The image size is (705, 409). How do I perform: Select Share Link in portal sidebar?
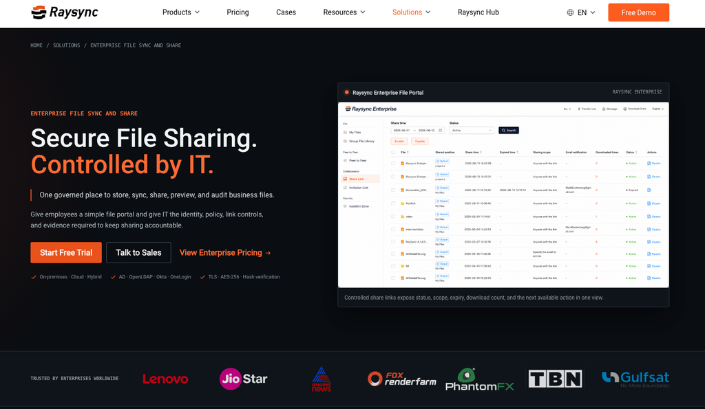pos(361,179)
